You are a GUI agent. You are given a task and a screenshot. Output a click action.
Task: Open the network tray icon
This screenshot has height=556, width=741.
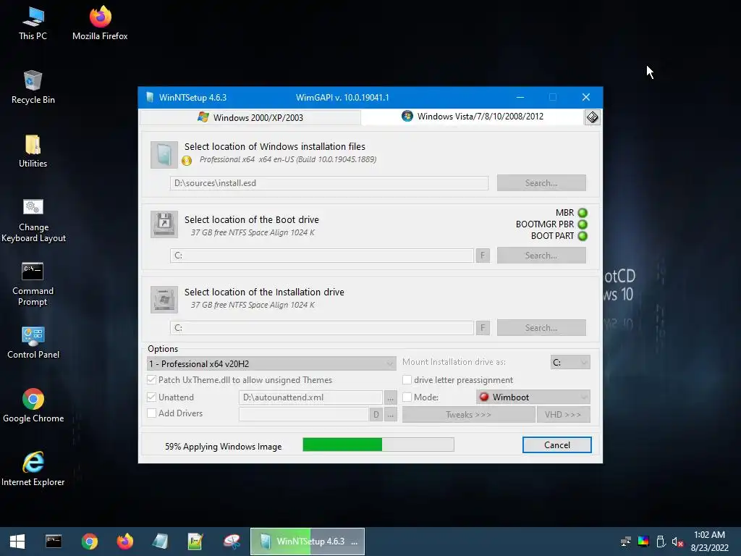pos(626,542)
